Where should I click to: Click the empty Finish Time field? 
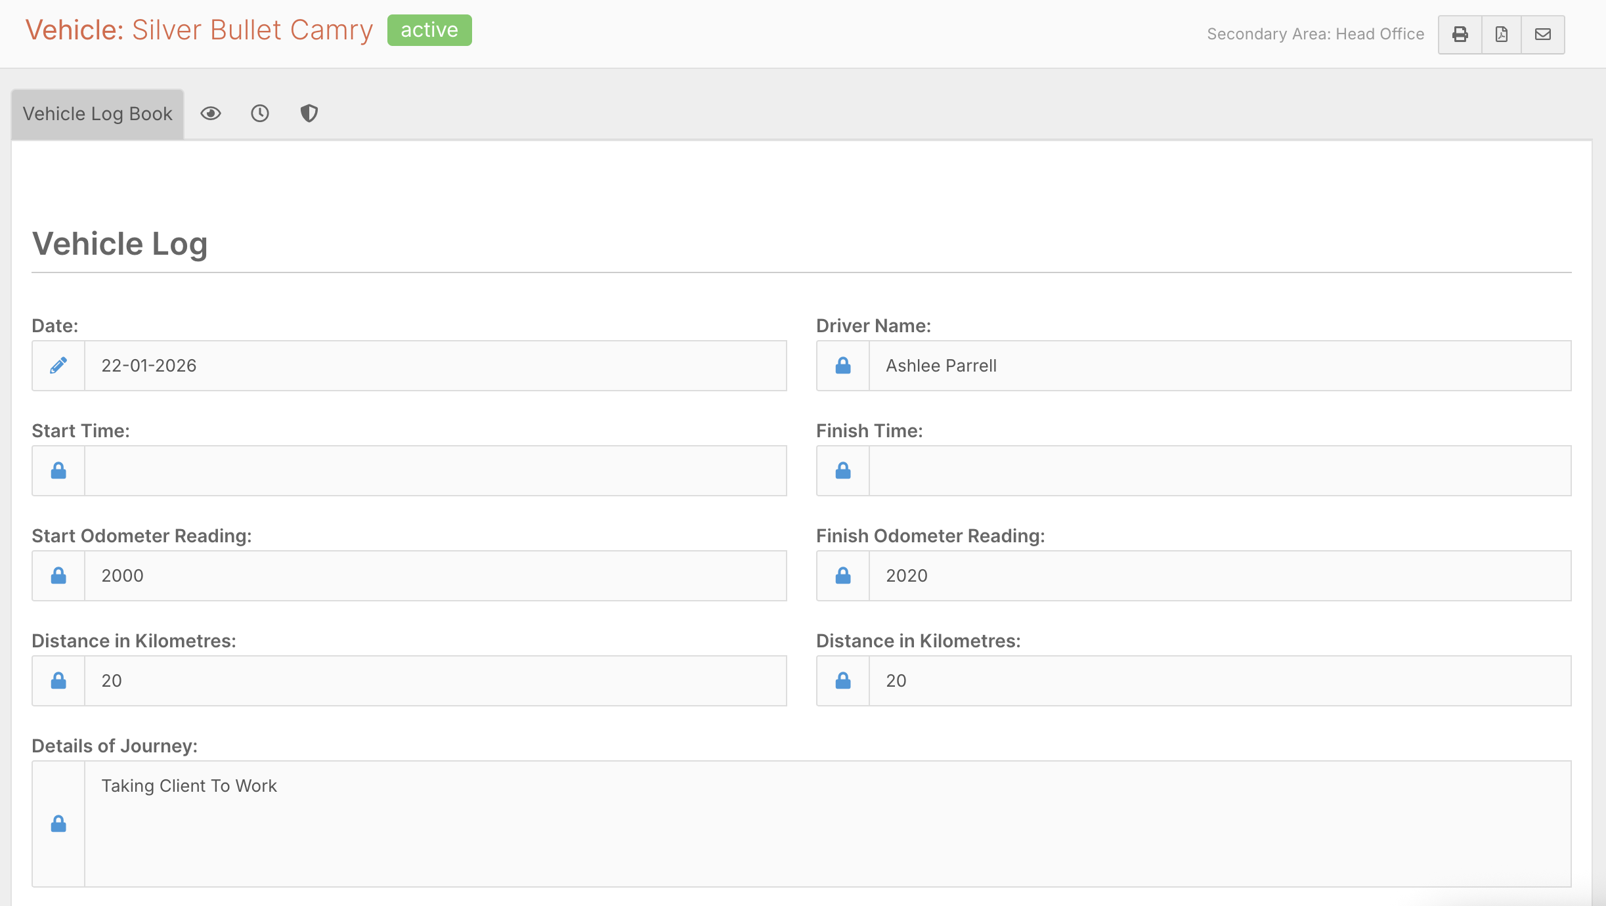point(1220,471)
